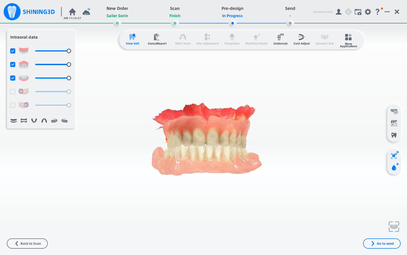Enable the fifth intraoral data checkbox
The width and height of the screenshot is (407, 255).
pos(13,105)
